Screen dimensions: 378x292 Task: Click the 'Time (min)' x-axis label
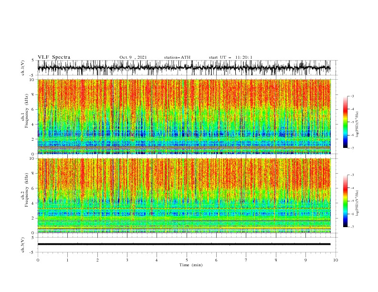tap(191, 265)
